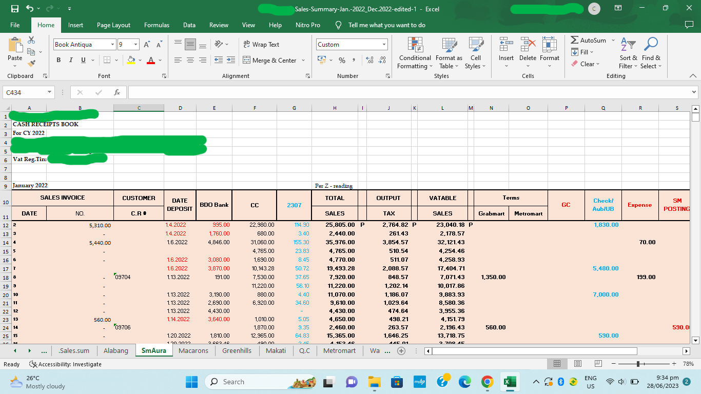
Task: Click the Increase Decimal icon
Action: pos(369,61)
